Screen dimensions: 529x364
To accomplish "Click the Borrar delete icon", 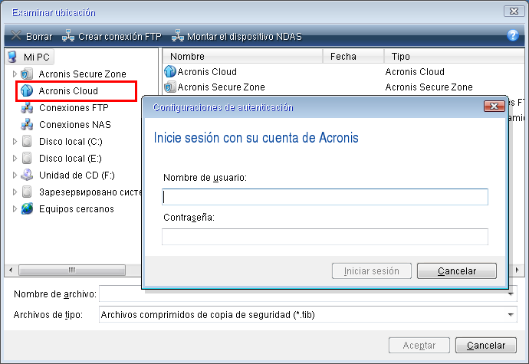I will pyautogui.click(x=15, y=35).
